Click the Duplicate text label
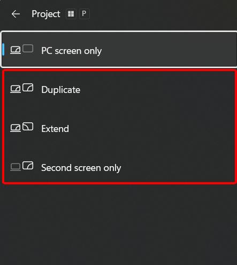 tap(61, 90)
